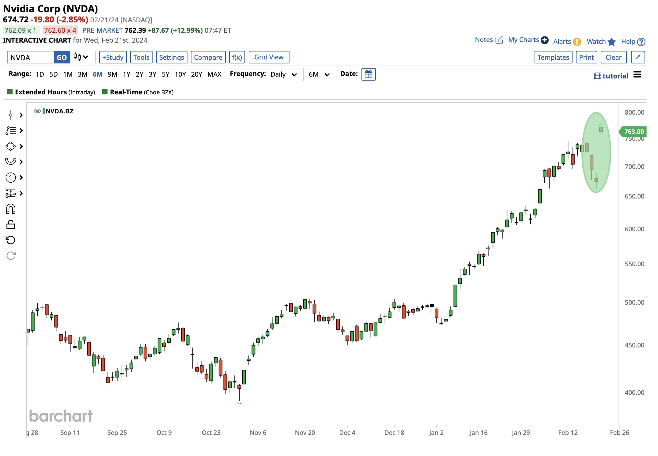Open the Tools button
This screenshot has width=658, height=456.
[141, 57]
